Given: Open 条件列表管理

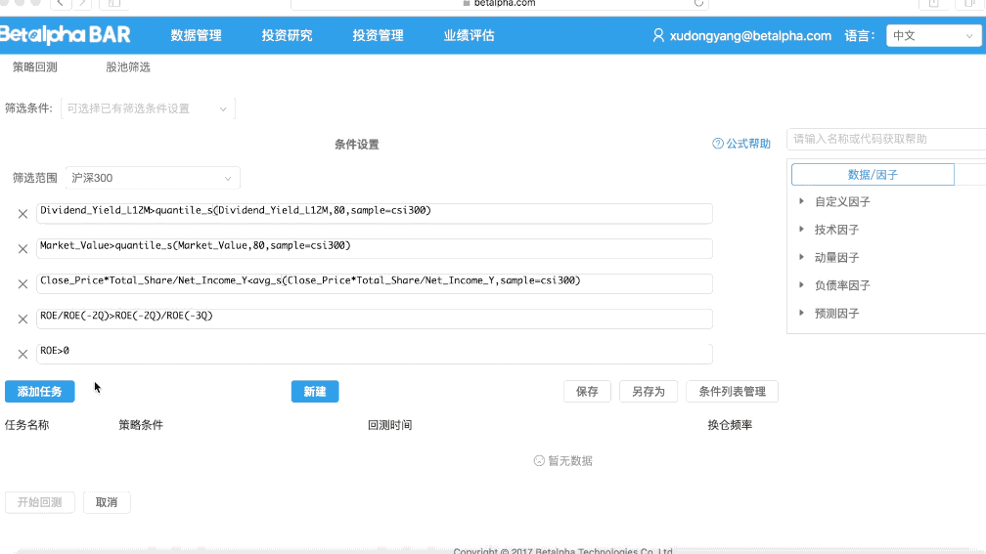Looking at the screenshot, I should pos(732,392).
